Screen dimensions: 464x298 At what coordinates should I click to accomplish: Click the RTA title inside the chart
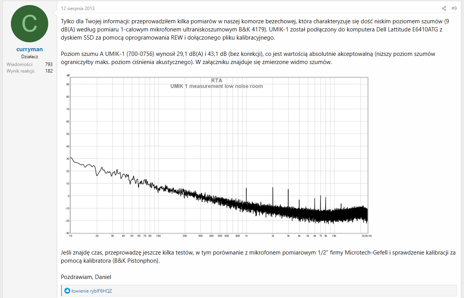click(217, 80)
